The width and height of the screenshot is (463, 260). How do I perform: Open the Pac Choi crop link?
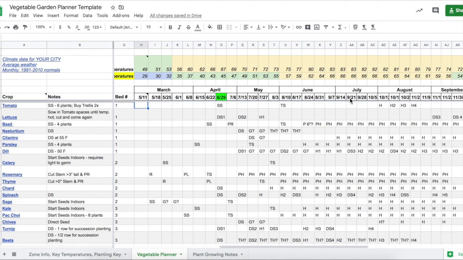coord(11,215)
